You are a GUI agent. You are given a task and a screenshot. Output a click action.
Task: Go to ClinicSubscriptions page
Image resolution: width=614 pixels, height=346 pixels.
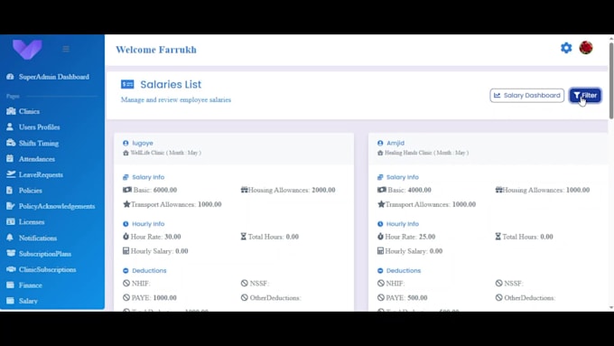click(x=47, y=269)
